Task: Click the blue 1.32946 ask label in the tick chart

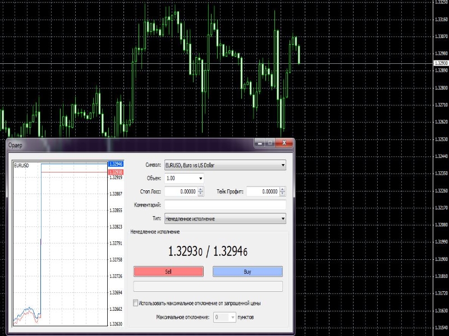Action: point(115,164)
